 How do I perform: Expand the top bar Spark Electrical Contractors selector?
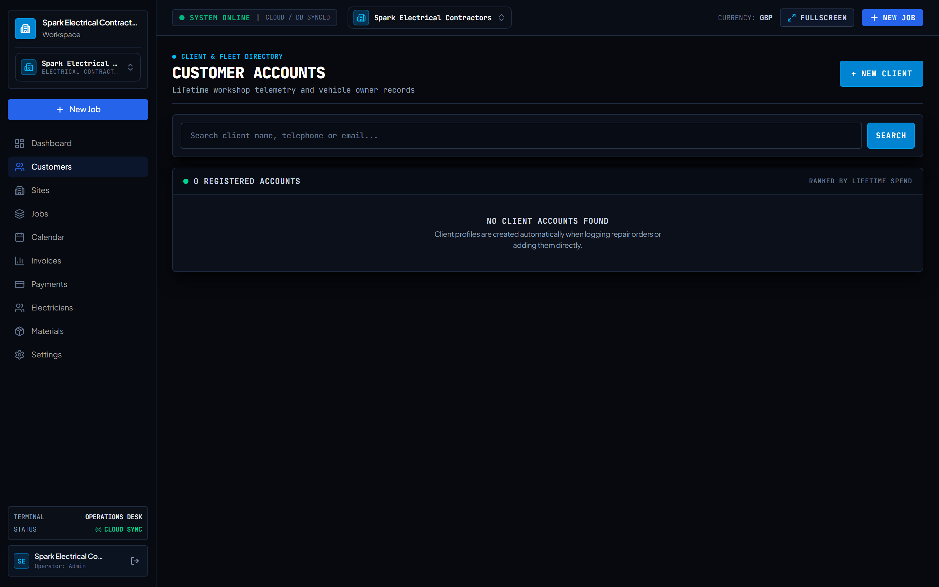click(x=429, y=18)
